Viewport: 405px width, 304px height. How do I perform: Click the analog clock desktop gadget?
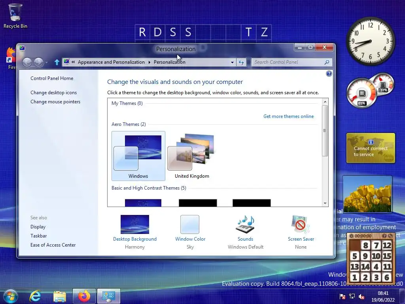[370, 41]
